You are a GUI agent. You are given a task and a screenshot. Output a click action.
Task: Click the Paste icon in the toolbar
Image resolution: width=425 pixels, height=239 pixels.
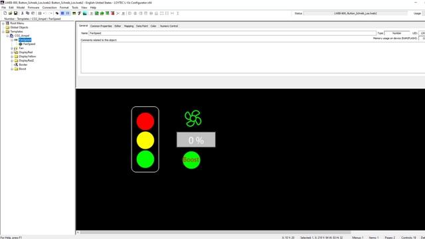click(33, 13)
